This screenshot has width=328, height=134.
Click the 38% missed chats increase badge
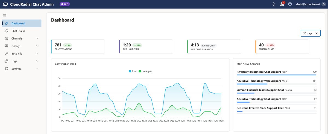pos(270,45)
